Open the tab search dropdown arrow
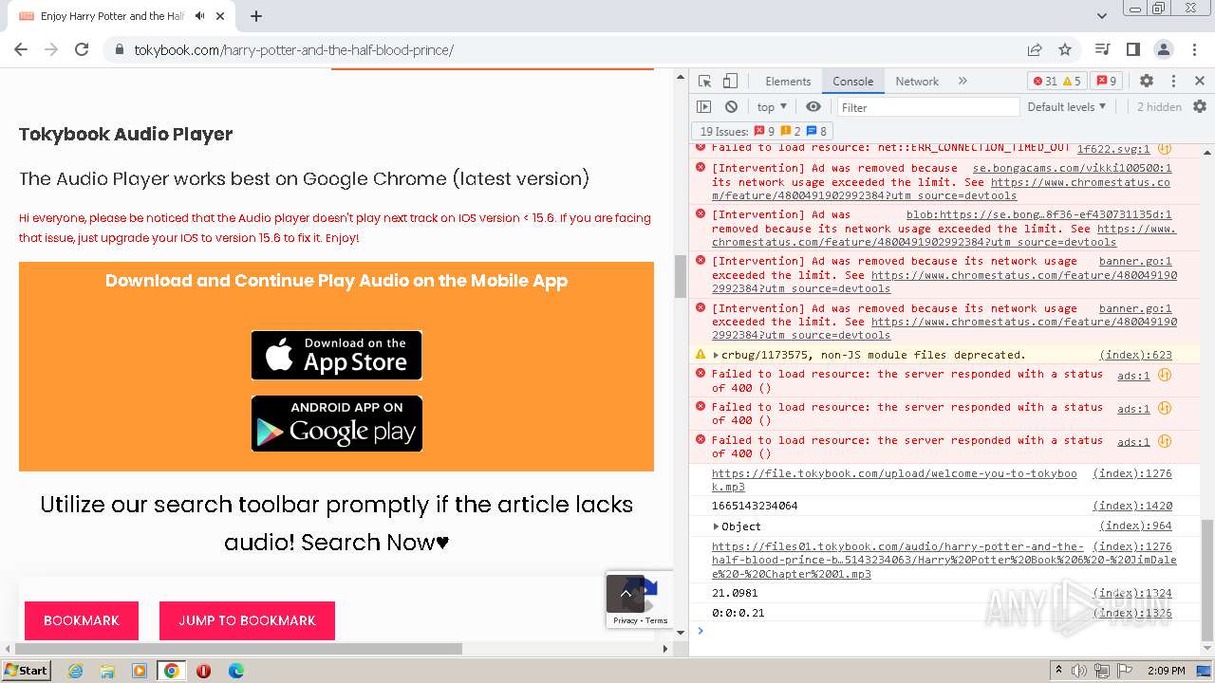 1101,16
